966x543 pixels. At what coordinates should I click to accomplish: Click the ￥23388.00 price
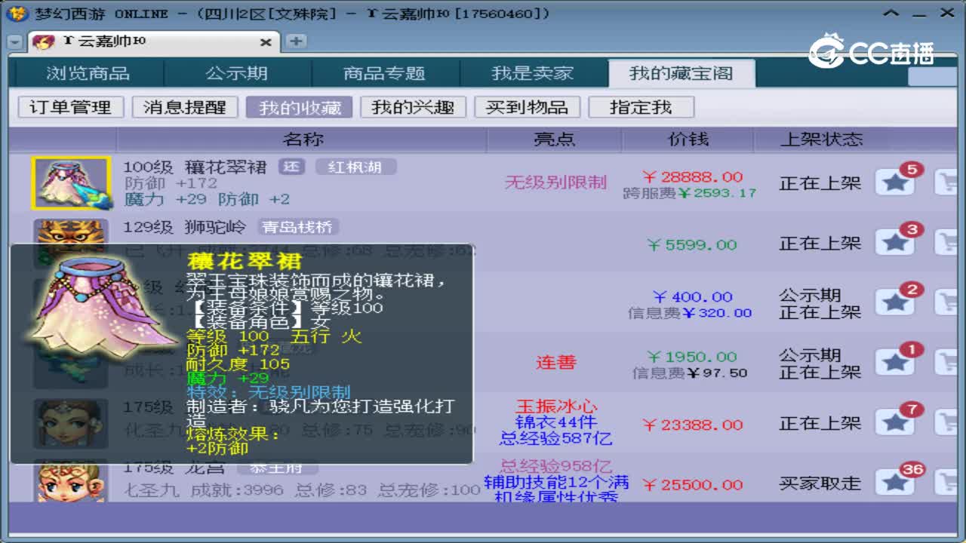tap(692, 425)
